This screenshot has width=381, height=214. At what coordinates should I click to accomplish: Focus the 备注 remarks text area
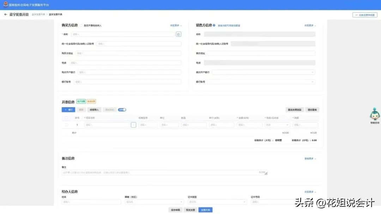pyautogui.click(x=164, y=172)
